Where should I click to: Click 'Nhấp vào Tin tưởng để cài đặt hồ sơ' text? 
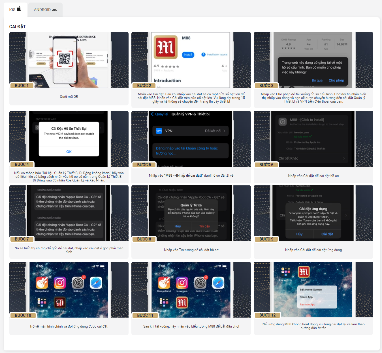click(x=191, y=250)
